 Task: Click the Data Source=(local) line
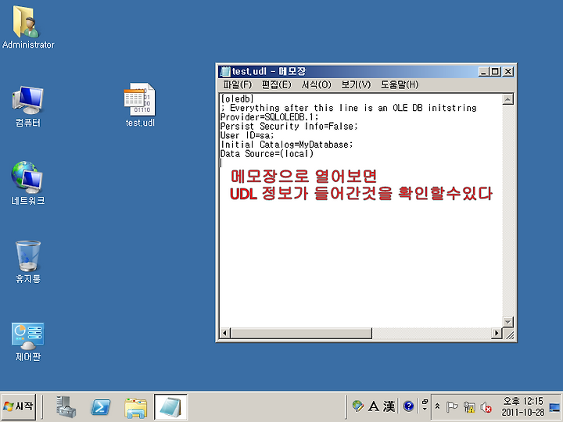267,154
